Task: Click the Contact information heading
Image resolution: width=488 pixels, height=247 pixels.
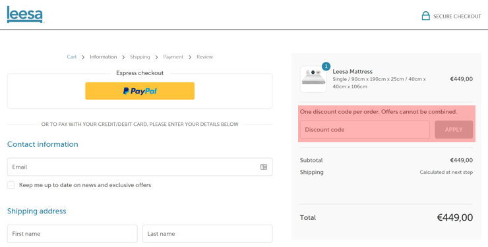Action: [x=43, y=144]
